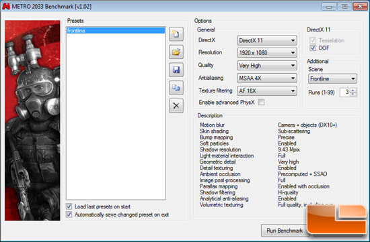Click the Run Benchmark button
The height and width of the screenshot is (242, 370).
point(285,231)
